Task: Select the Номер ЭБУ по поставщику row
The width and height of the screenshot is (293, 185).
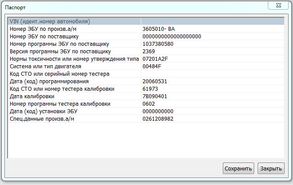Action: point(44,36)
